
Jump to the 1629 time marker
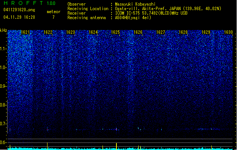pos(206,32)
